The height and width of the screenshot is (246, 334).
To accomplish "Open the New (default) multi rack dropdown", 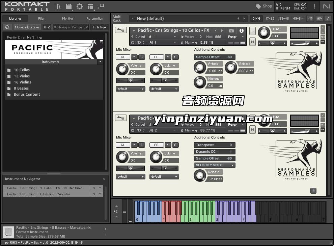I will pyautogui.click(x=133, y=19).
